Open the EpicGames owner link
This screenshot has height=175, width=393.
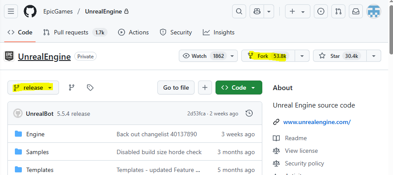pyautogui.click(x=58, y=11)
